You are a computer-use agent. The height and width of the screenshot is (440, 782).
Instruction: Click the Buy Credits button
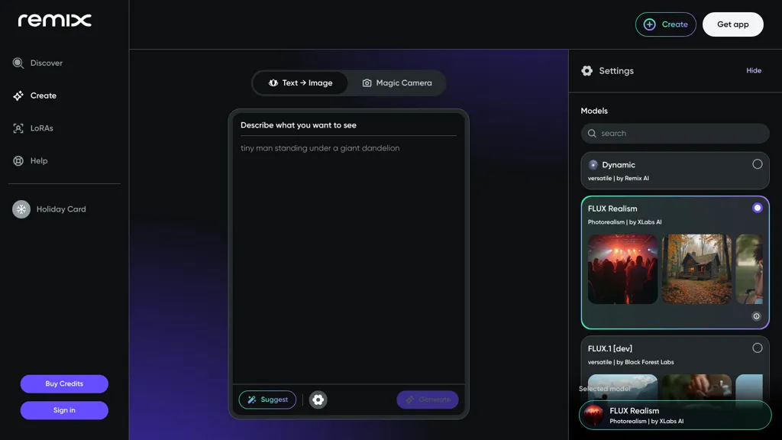(64, 383)
